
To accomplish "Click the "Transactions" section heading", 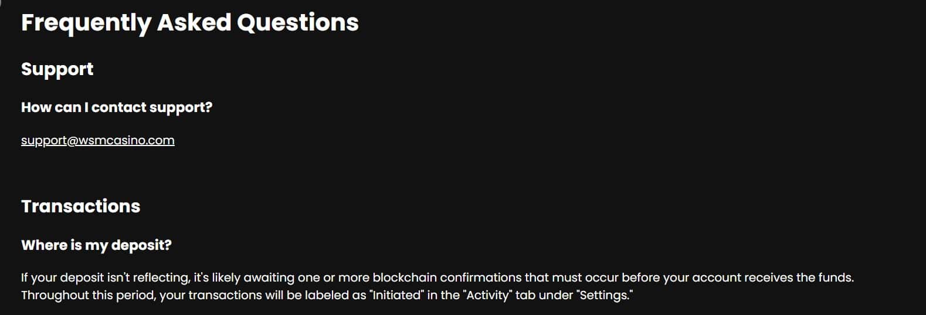I will (x=80, y=206).
